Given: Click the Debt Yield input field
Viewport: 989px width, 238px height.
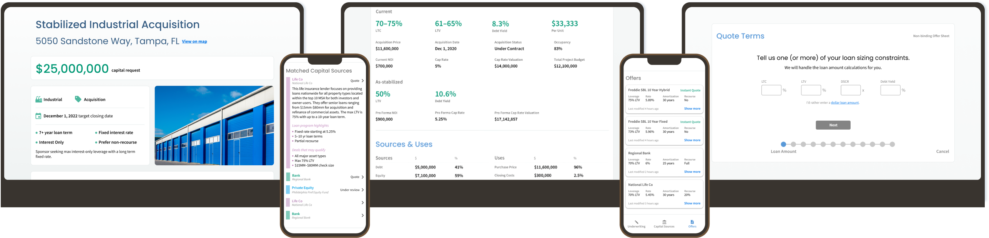Looking at the screenshot, I should coord(890,90).
